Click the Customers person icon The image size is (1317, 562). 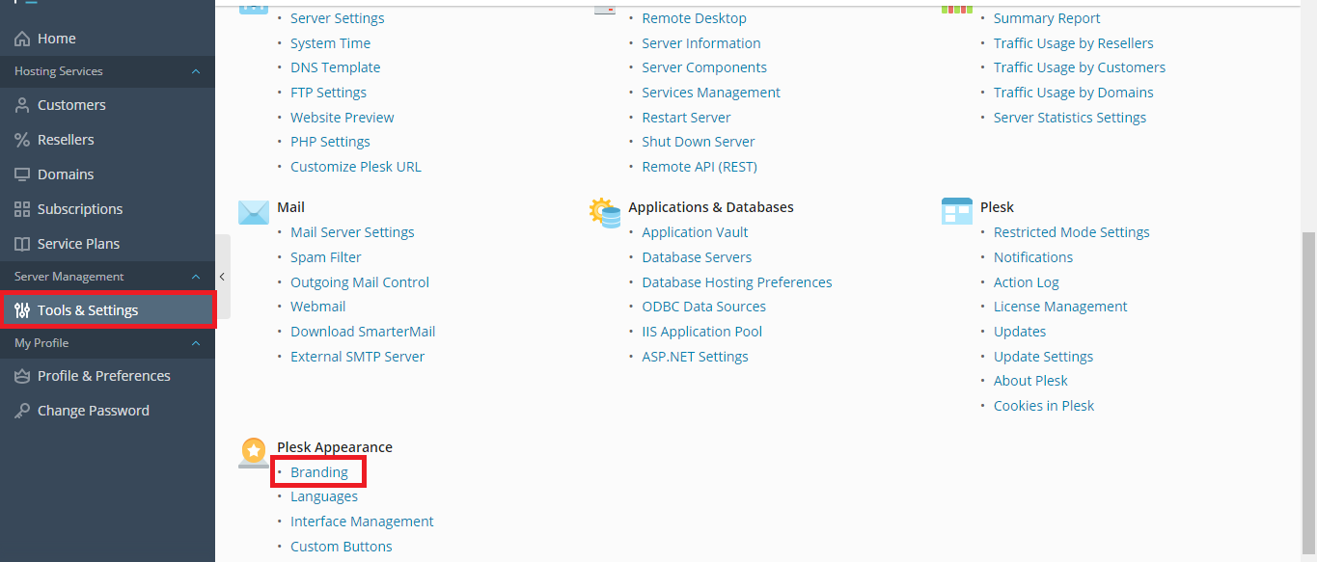[22, 105]
